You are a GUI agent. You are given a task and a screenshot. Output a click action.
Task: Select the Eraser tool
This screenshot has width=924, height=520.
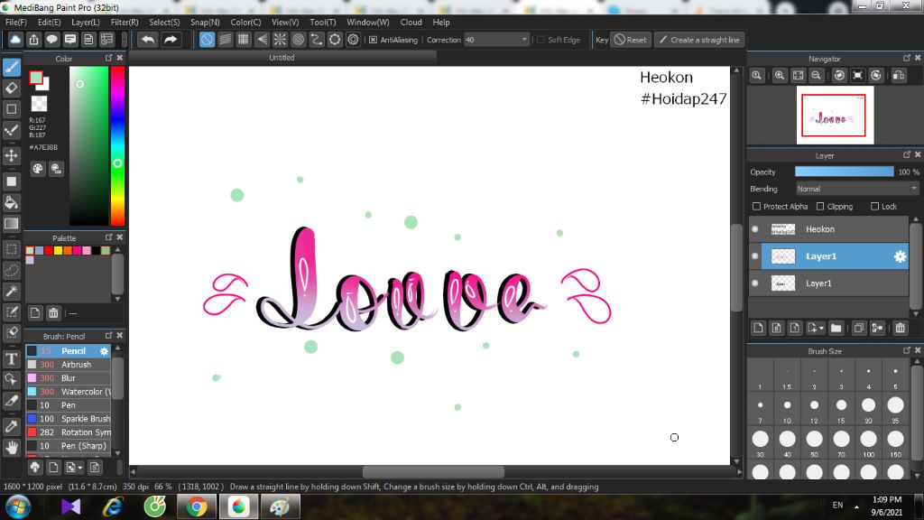(x=12, y=88)
